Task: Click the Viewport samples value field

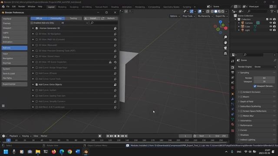Action: point(264,82)
